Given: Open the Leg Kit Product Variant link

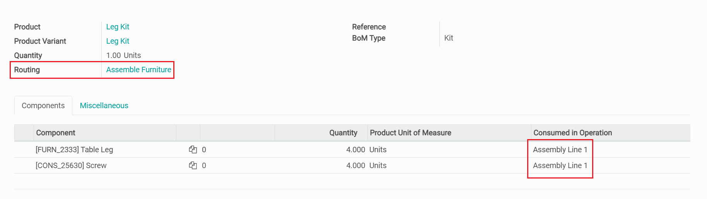Looking at the screenshot, I should pyautogui.click(x=118, y=41).
